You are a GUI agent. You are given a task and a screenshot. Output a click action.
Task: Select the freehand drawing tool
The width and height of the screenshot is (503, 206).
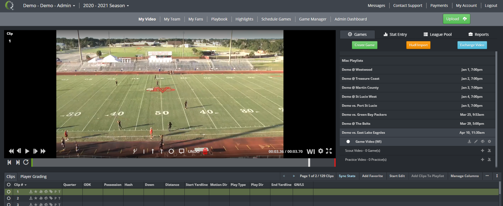(135, 151)
